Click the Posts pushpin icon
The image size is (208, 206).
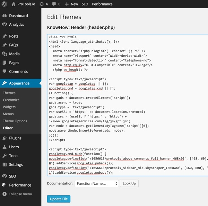5,36
